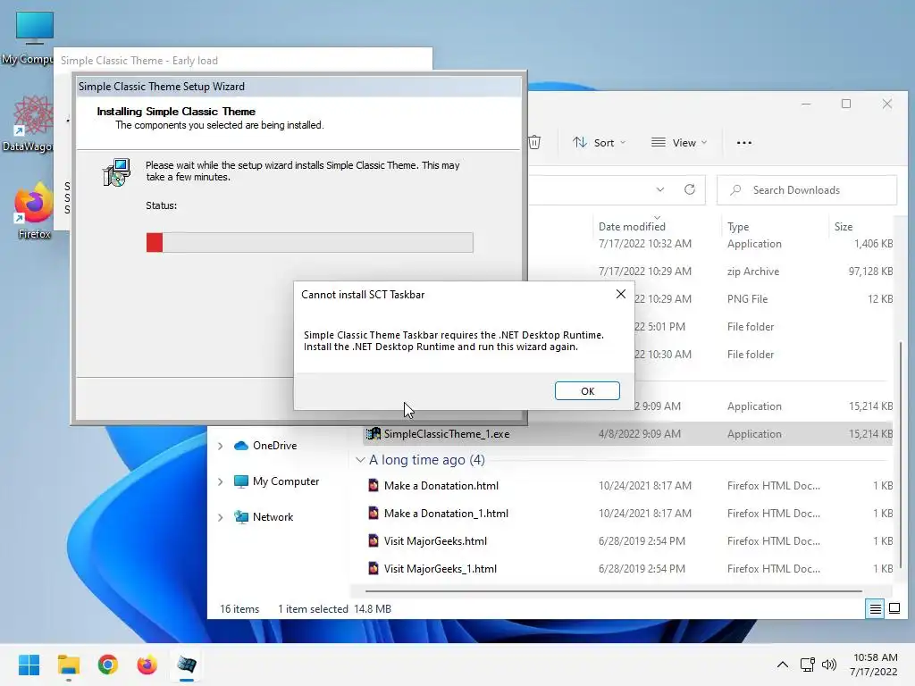Open File Explorer from taskbar

[x=68, y=665]
